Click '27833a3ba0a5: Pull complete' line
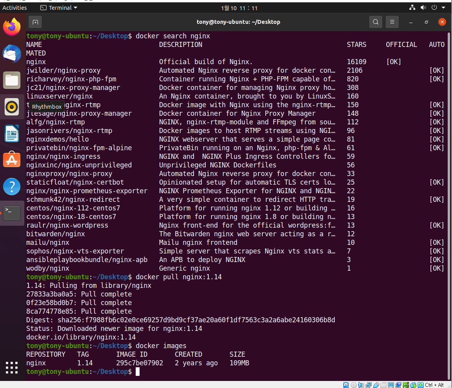Screen dimensions: 452x388 point(79,294)
